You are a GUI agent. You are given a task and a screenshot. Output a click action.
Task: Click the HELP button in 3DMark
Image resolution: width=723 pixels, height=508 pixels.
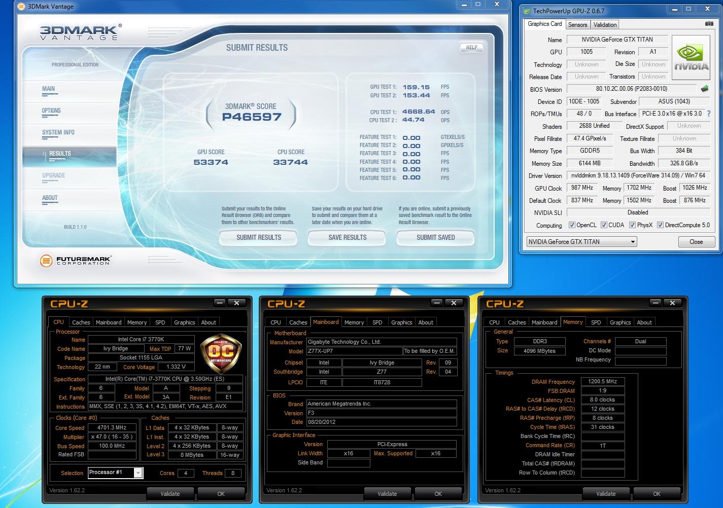click(x=471, y=47)
